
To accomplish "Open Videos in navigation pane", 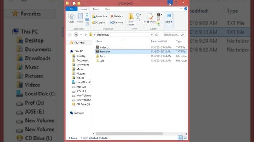I will click(80, 78).
